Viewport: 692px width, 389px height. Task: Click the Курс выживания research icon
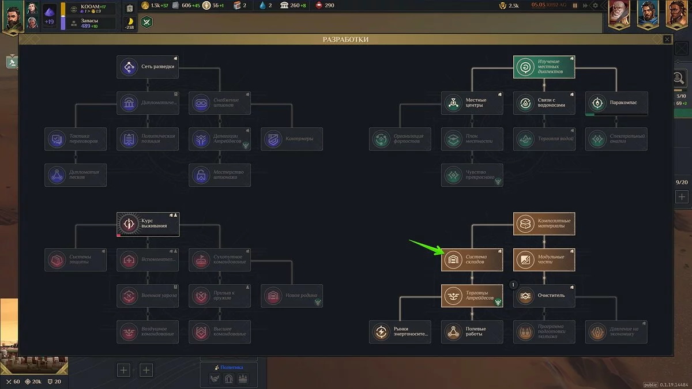pyautogui.click(x=129, y=224)
